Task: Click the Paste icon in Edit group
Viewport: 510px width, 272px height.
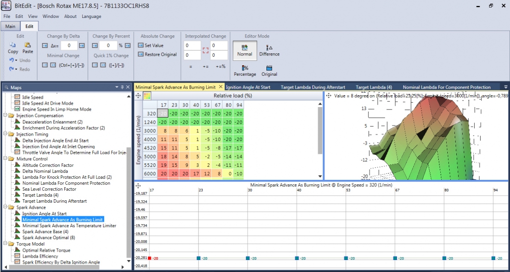Action: [28, 45]
